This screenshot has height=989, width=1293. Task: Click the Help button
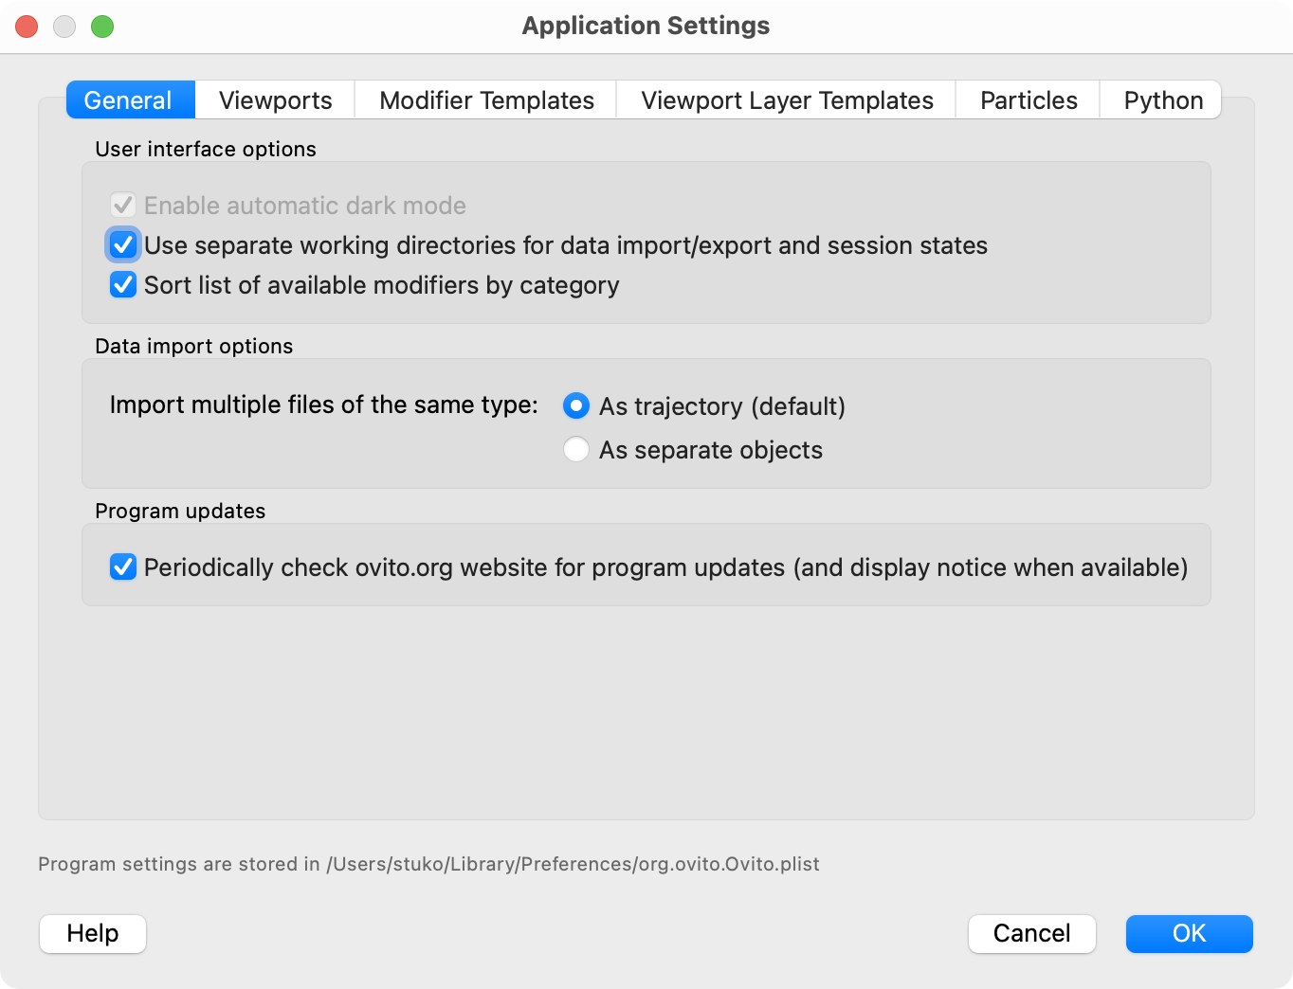[93, 934]
